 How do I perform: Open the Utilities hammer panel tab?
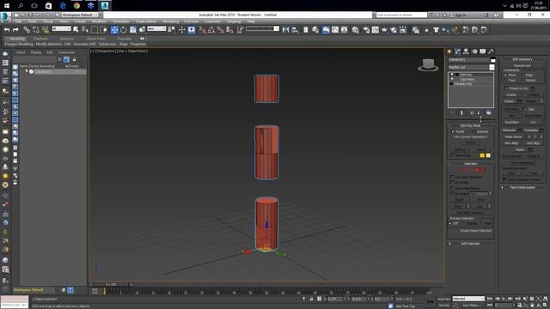point(491,51)
